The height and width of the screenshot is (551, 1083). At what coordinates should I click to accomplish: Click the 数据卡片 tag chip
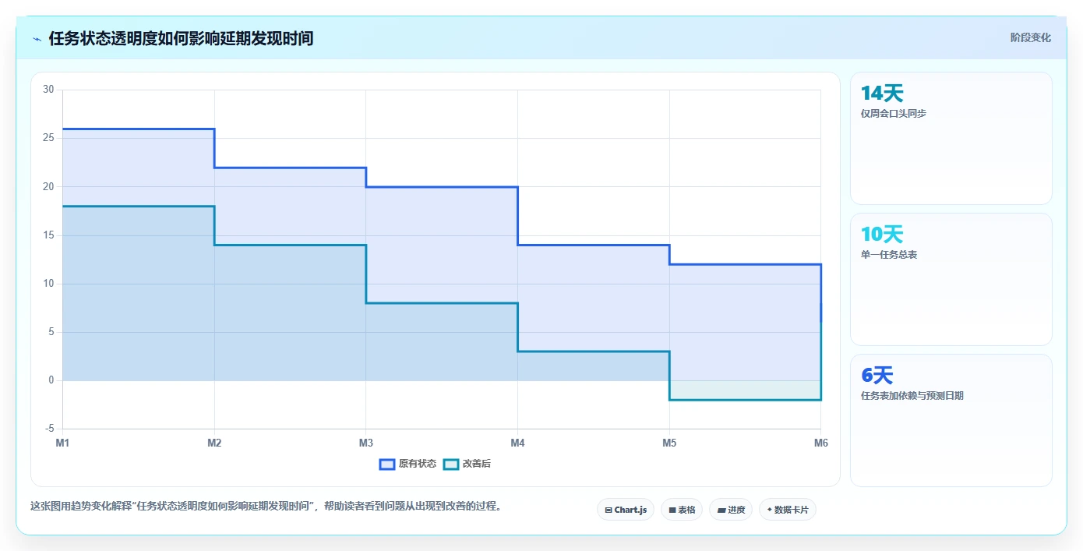788,510
